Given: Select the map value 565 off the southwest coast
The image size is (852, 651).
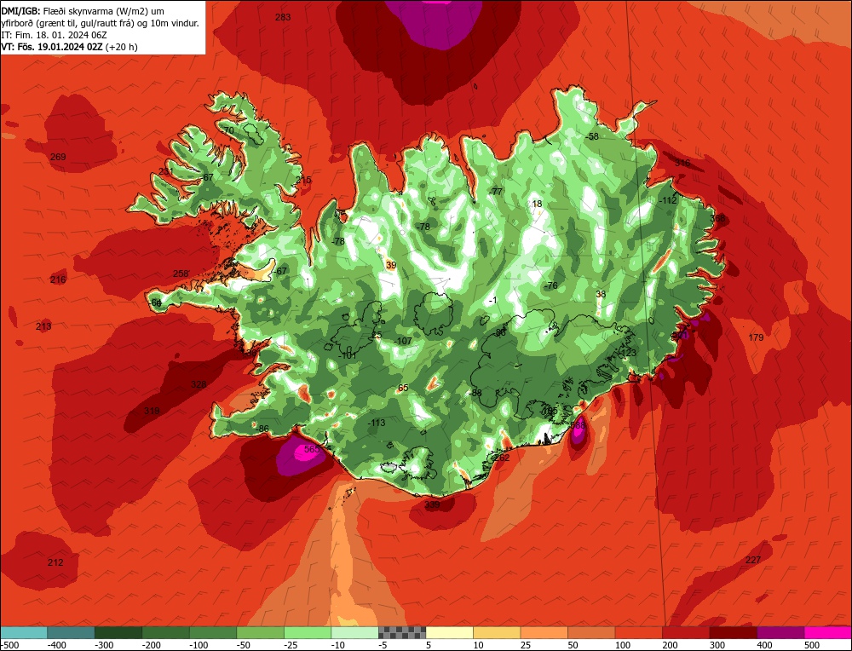Looking at the screenshot, I should [x=312, y=449].
